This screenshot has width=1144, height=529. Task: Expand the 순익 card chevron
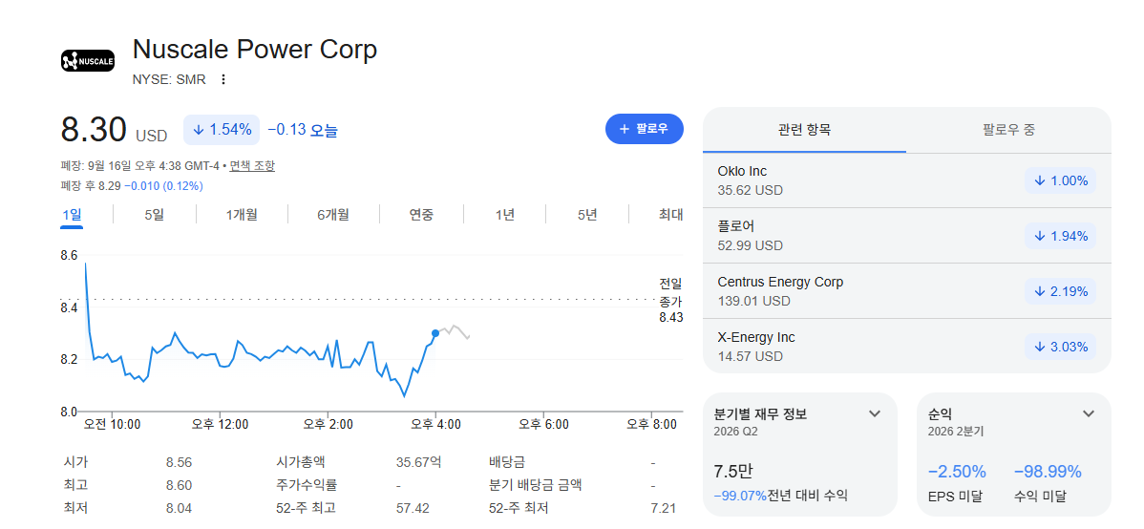pyautogui.click(x=1089, y=413)
